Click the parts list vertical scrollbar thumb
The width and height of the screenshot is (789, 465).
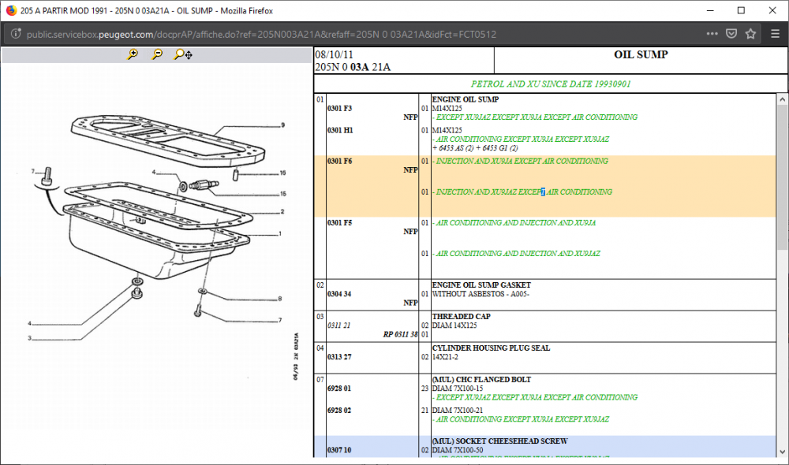(x=782, y=177)
